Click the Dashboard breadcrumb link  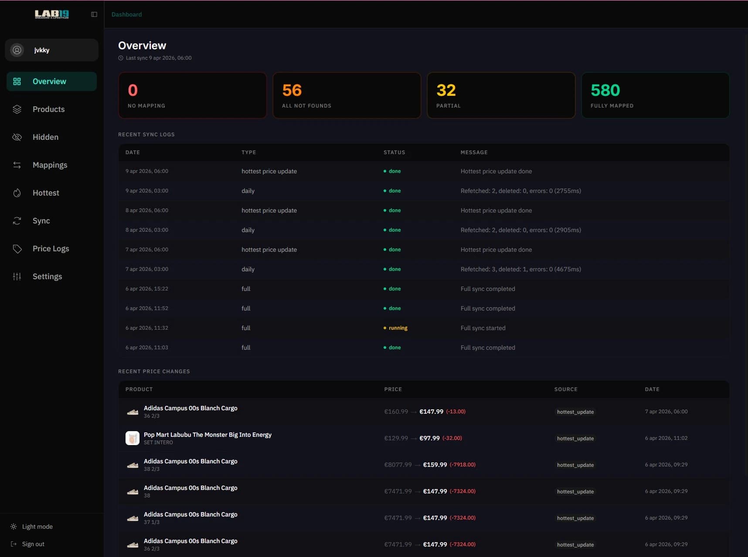tap(126, 14)
